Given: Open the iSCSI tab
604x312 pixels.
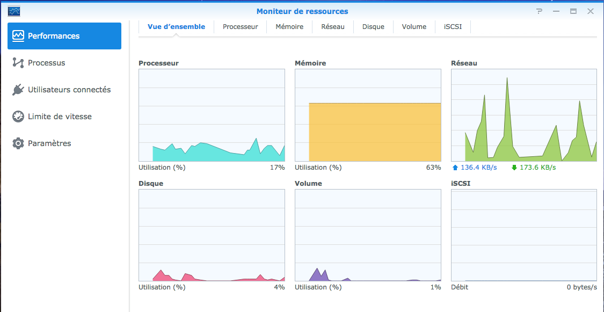Looking at the screenshot, I should [x=453, y=26].
